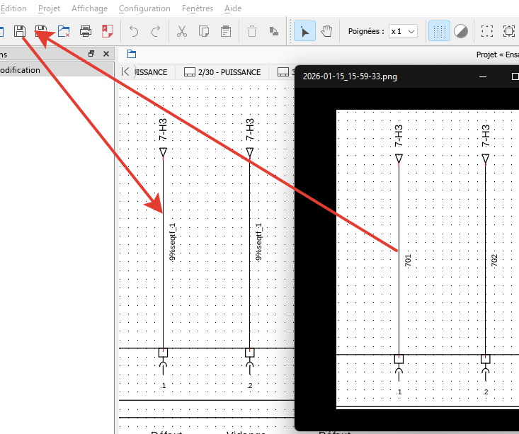The image size is (519, 434).
Task: Click the Cut scissors icon
Action: (x=181, y=31)
